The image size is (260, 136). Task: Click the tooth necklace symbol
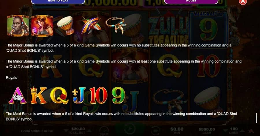(116, 25)
